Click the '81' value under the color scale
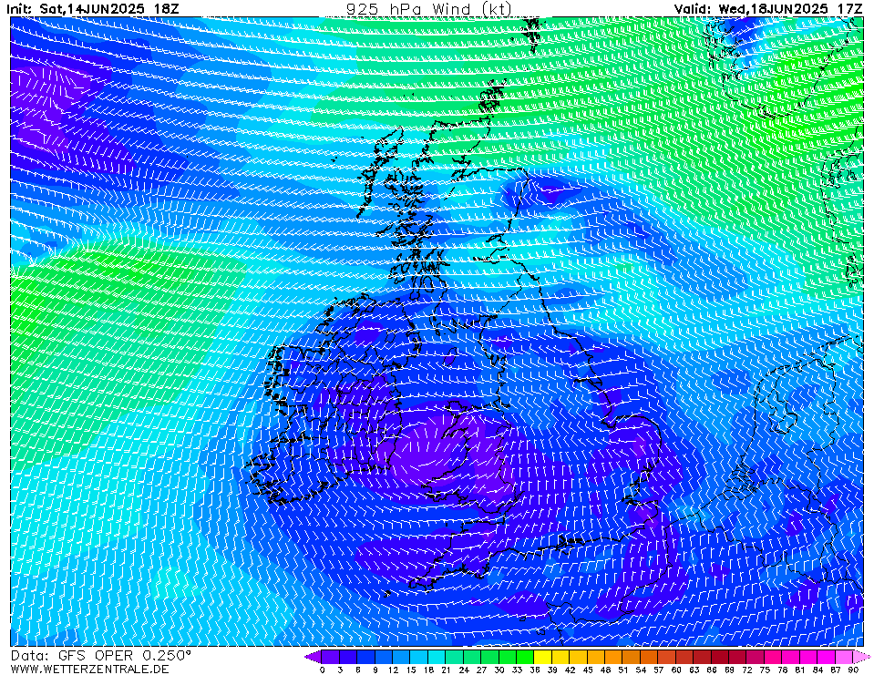The width and height of the screenshot is (874, 675). pos(800,670)
